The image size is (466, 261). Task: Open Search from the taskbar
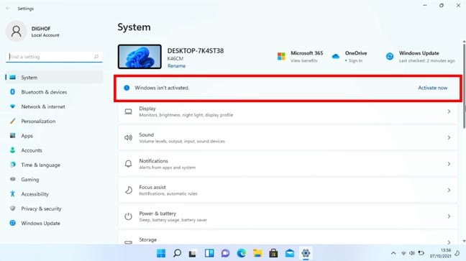(177, 253)
